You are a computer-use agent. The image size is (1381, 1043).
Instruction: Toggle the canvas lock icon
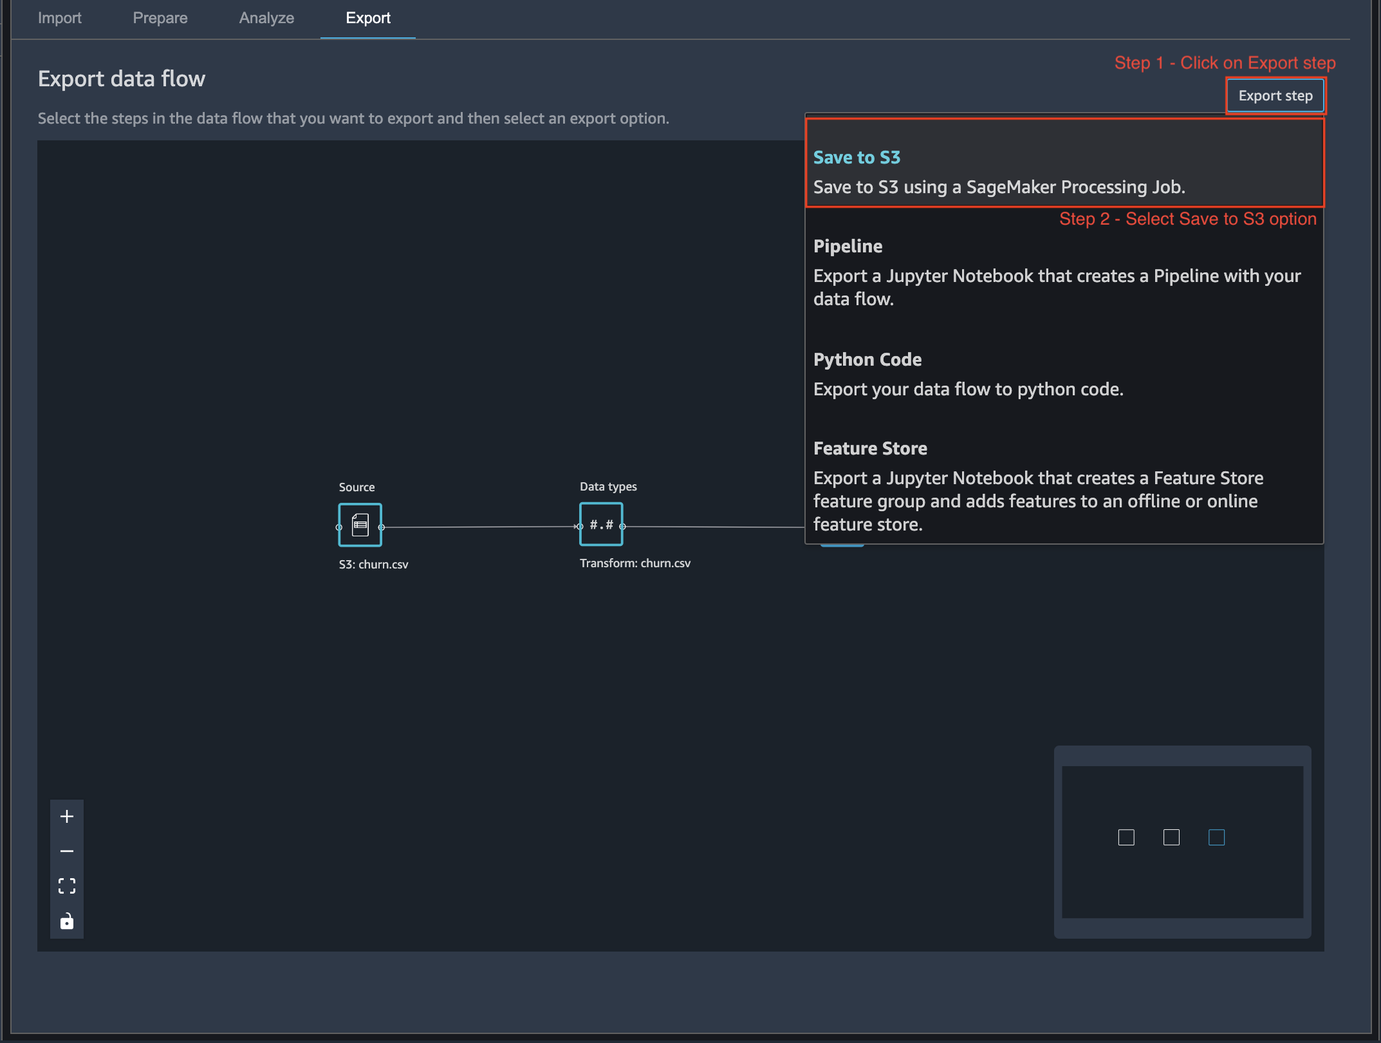[x=67, y=921]
